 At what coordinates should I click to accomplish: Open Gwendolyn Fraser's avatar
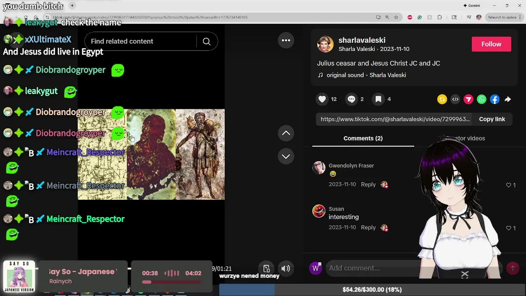[x=319, y=168]
